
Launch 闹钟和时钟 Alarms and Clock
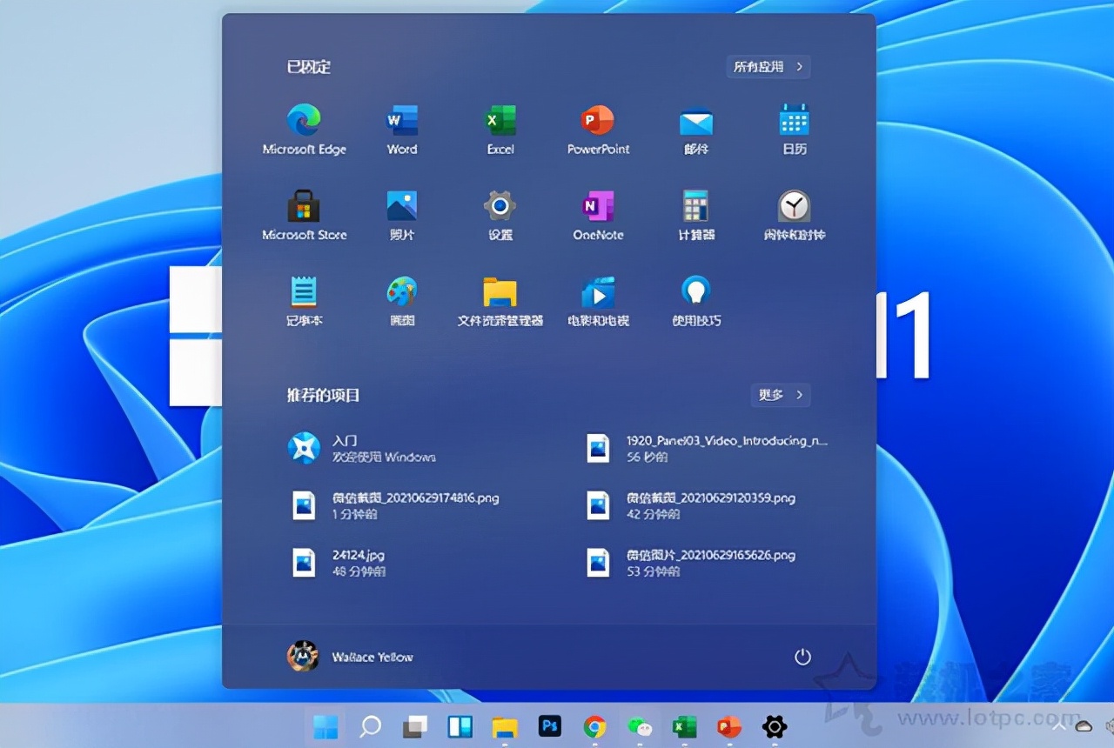(x=793, y=206)
